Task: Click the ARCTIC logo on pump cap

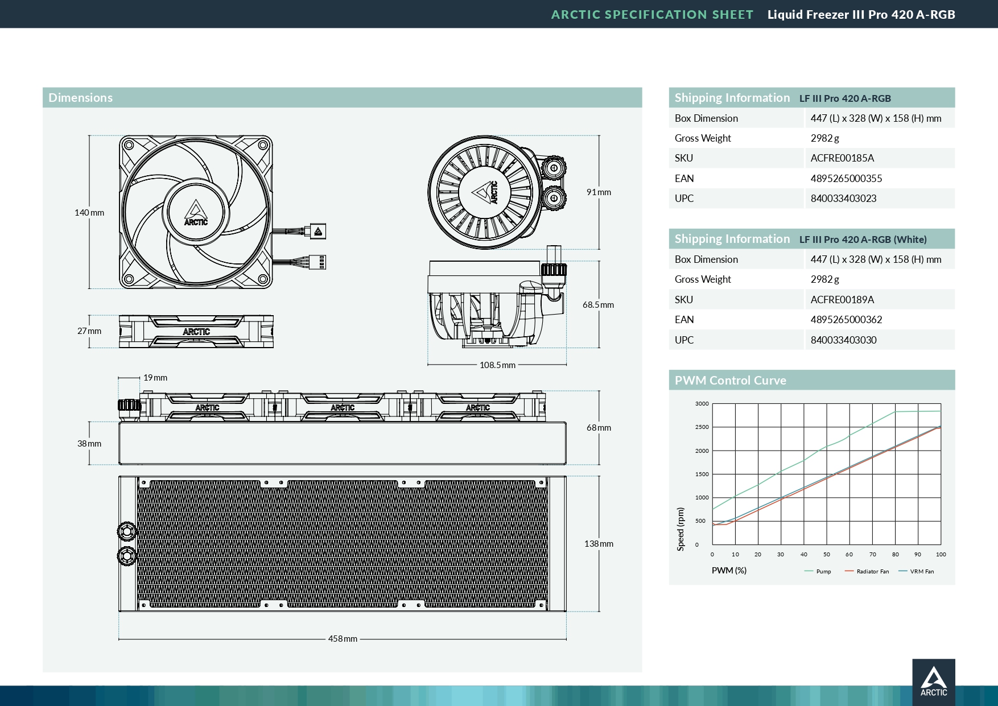Action: point(485,192)
